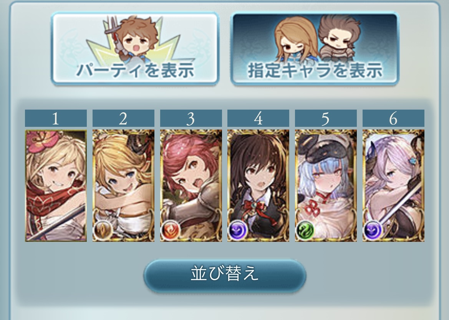Select the lavender-haired character holding sword
449x320 pixels.
[393, 186]
